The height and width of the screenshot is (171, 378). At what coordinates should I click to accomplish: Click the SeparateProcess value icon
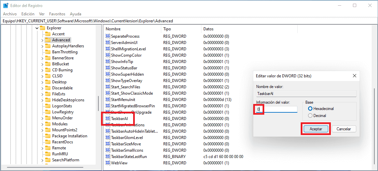(107, 36)
